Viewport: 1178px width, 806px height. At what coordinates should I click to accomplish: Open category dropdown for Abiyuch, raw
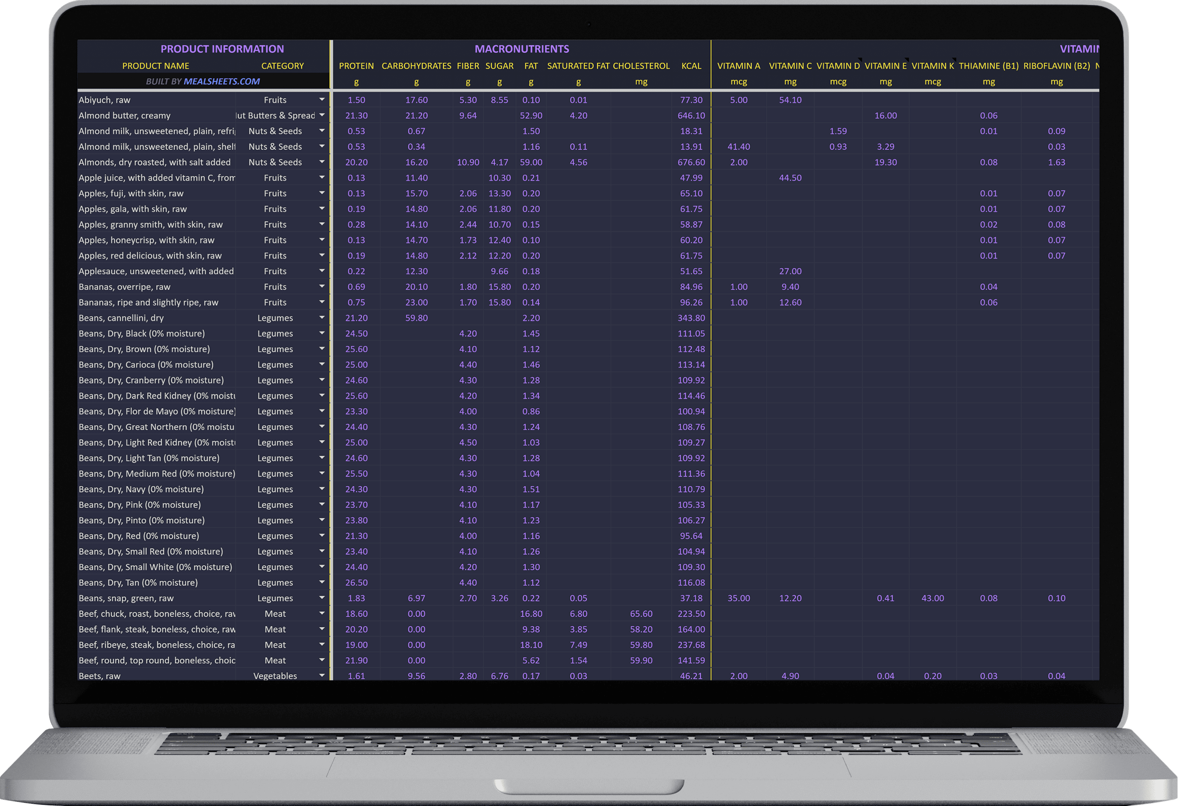[322, 100]
